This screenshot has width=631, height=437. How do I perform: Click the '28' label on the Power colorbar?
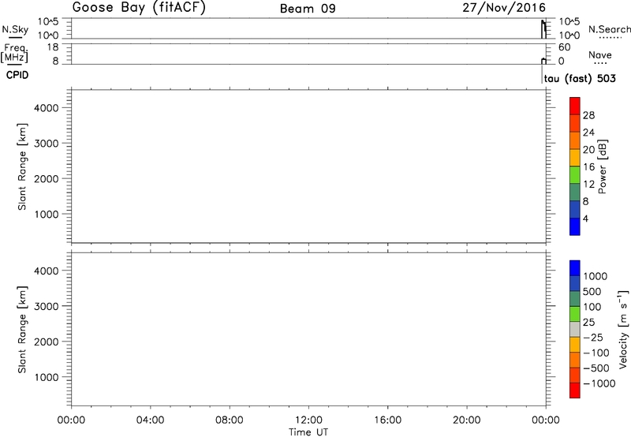(x=588, y=115)
